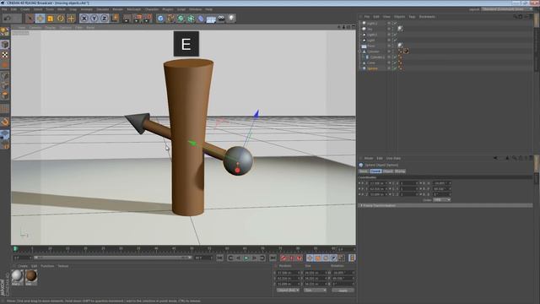Image resolution: width=540 pixels, height=304 pixels.
Task: Click the Render to Picture Viewer icon
Action: 138,18
